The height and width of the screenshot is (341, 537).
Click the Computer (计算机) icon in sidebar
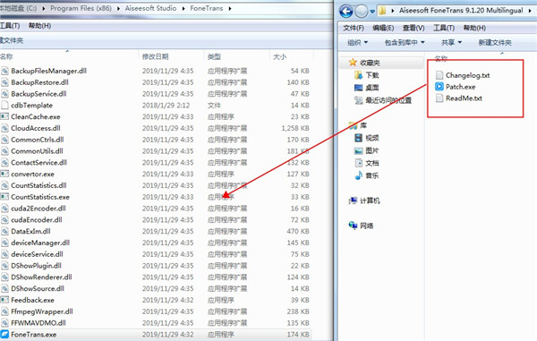(x=353, y=200)
